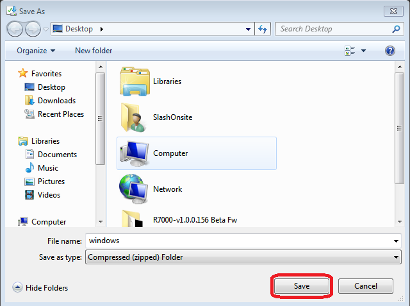Click the SlashOnsite label in file list
This screenshot has width=410, height=306.
[x=172, y=117]
